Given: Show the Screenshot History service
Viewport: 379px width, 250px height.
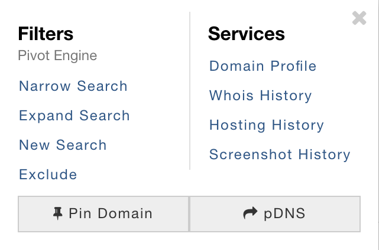Looking at the screenshot, I should 280,154.
